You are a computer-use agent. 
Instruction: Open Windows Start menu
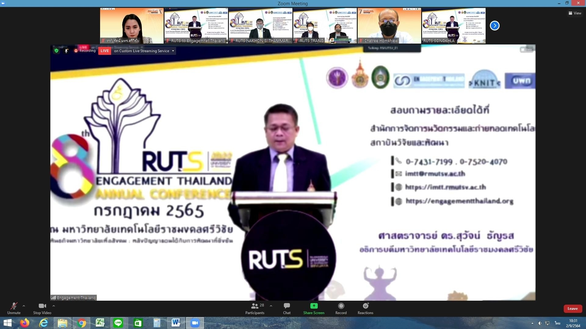(x=7, y=323)
